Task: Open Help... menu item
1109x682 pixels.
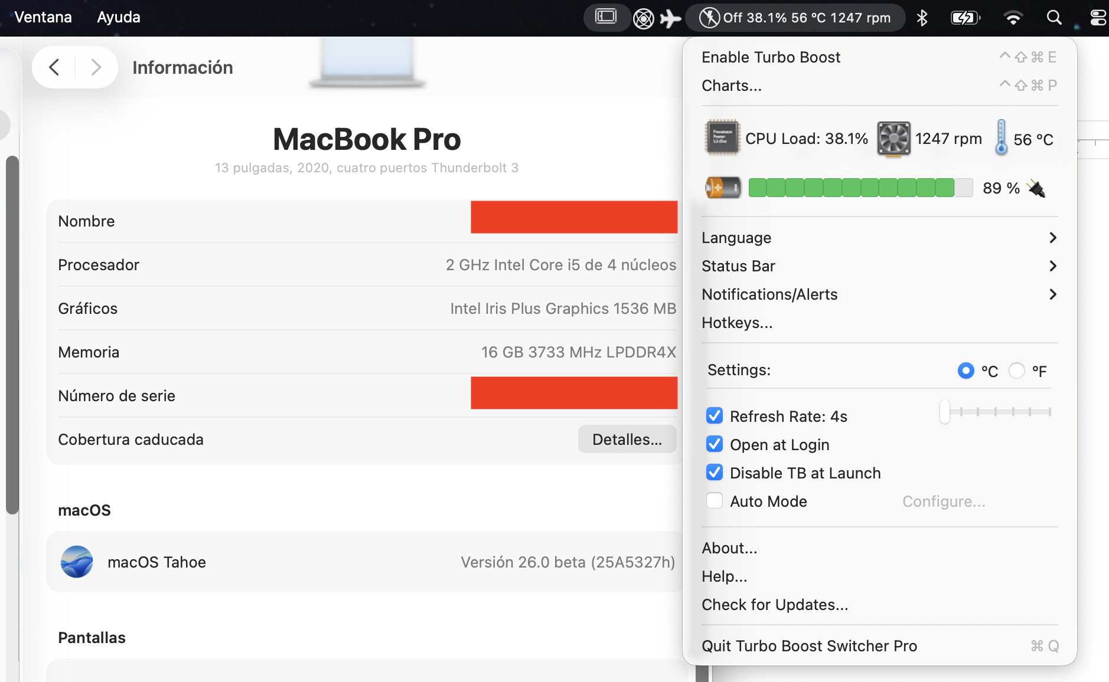Action: tap(879, 576)
